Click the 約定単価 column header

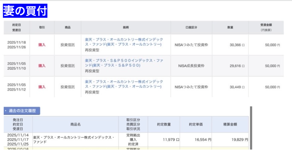(x=196, y=124)
